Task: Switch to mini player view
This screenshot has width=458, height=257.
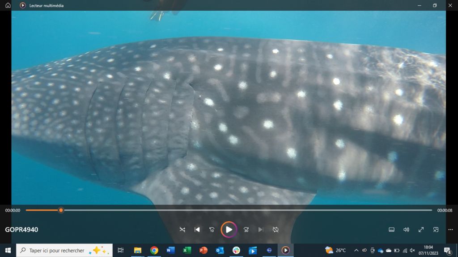Action: tap(436, 230)
